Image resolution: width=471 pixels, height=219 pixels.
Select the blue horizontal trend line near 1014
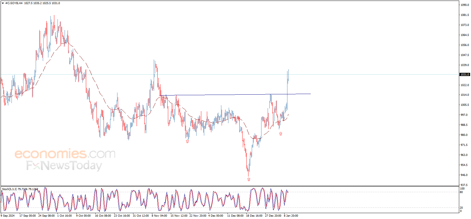[235, 95]
